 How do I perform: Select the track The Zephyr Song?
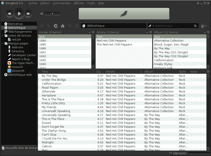coord(122,131)
